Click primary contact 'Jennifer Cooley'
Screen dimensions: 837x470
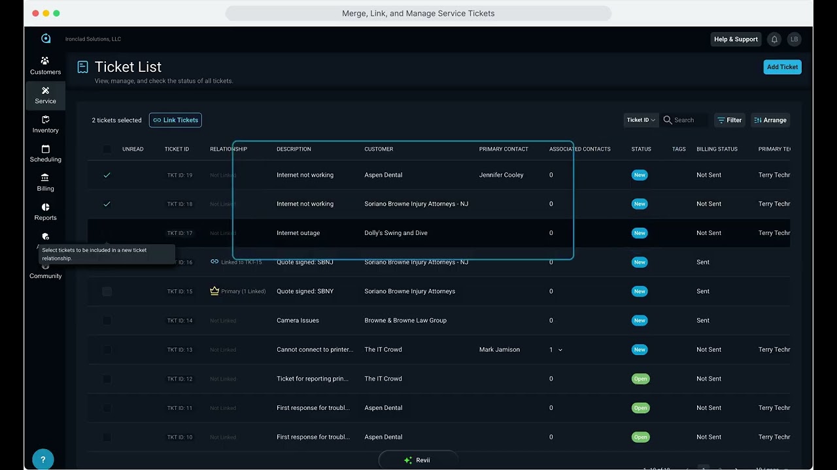tap(501, 175)
